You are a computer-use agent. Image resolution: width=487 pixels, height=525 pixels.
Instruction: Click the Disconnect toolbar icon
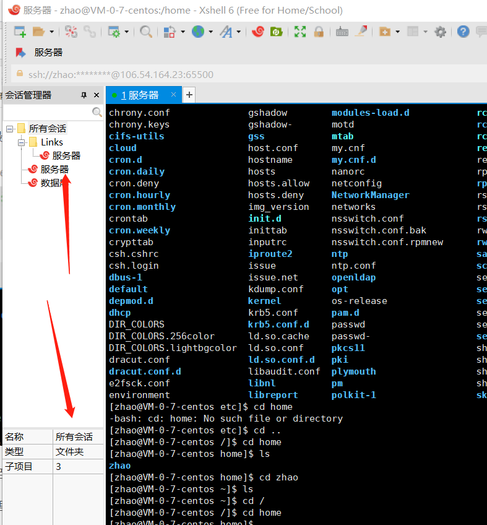point(71,32)
